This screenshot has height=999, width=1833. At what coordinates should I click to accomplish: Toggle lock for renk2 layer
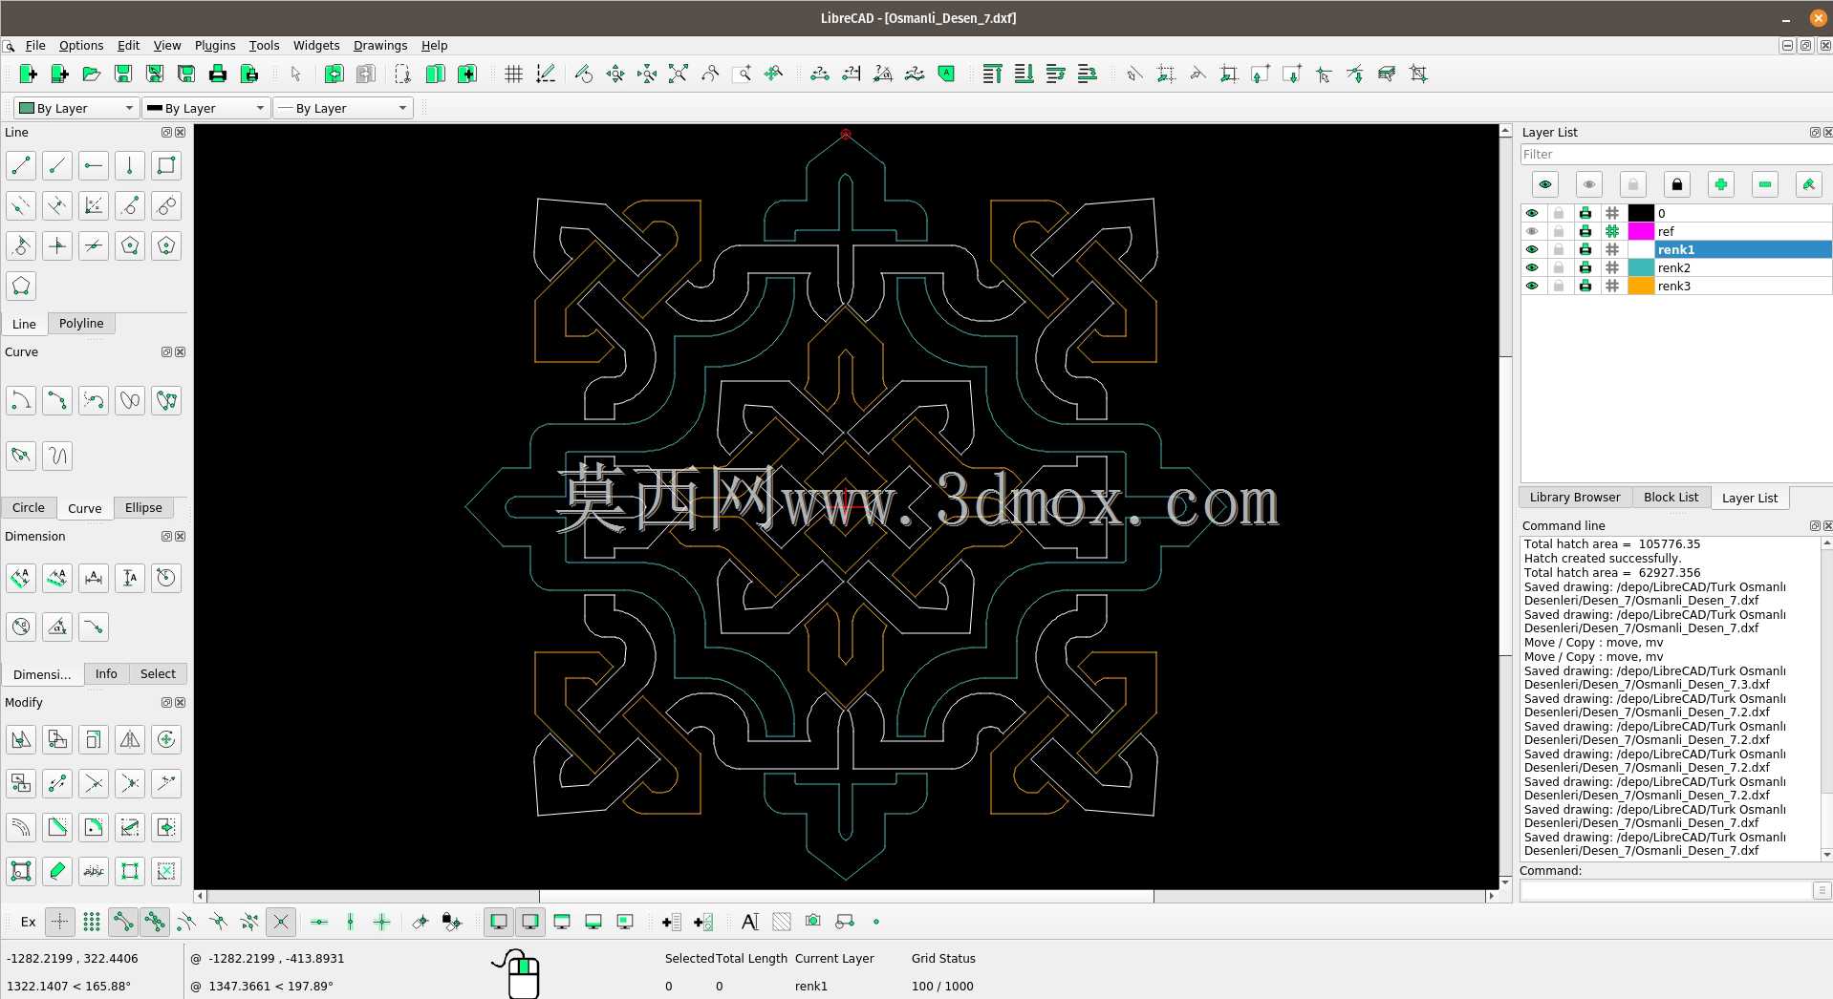pos(1559,267)
